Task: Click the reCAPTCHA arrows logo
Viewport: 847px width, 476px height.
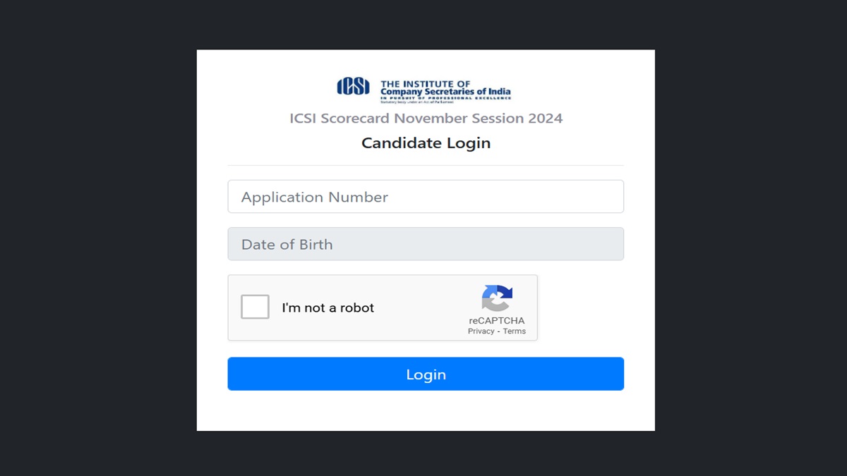Action: click(x=497, y=298)
